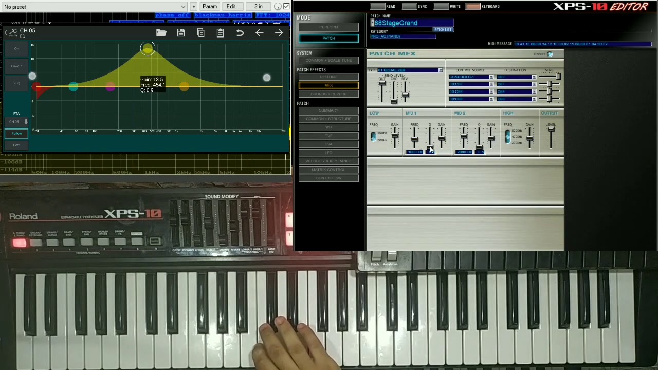
Task: Open the RTA CH 05 source dropdown
Action: pos(16,122)
